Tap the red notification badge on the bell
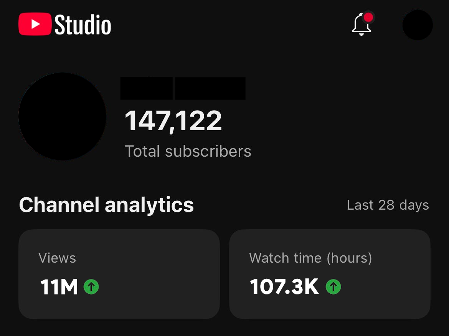This screenshot has height=336, width=449. tap(368, 17)
